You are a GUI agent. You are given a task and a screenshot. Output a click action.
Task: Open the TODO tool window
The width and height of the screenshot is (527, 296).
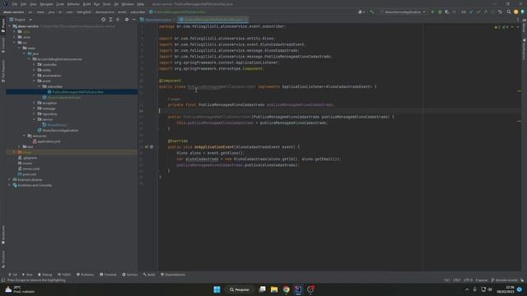click(64, 275)
